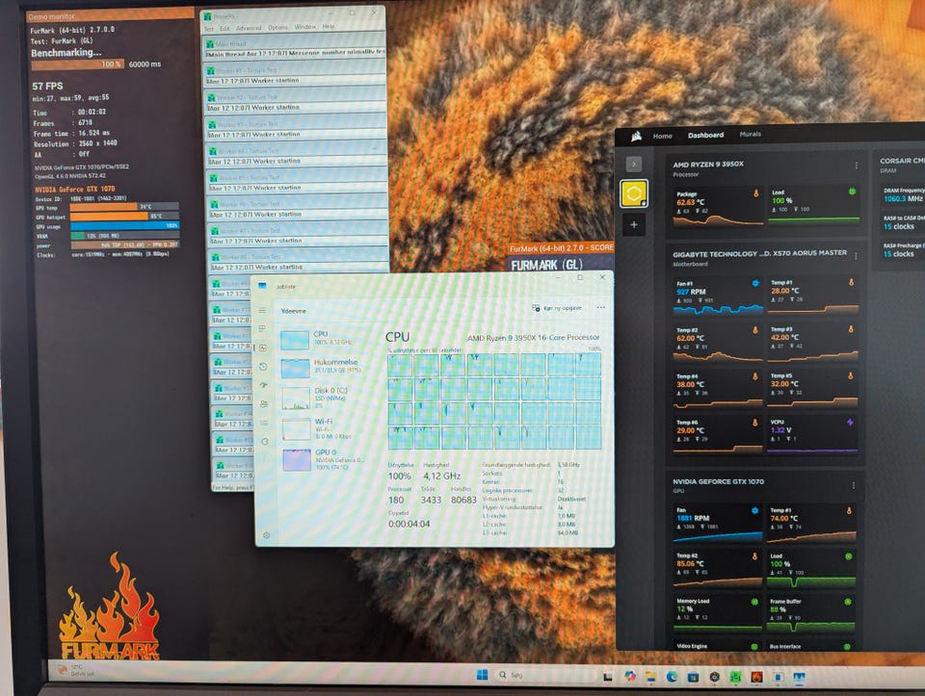Open the Help menu in Prime95

coord(329,26)
